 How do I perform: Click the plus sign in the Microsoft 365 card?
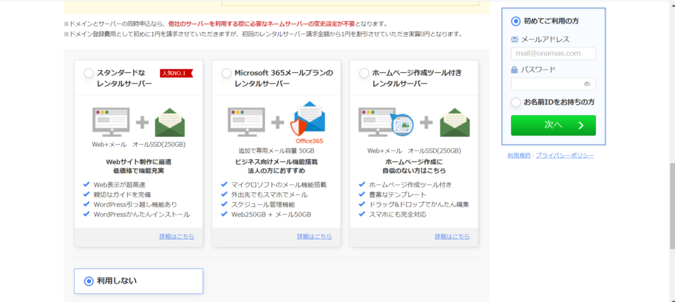[x=278, y=123]
